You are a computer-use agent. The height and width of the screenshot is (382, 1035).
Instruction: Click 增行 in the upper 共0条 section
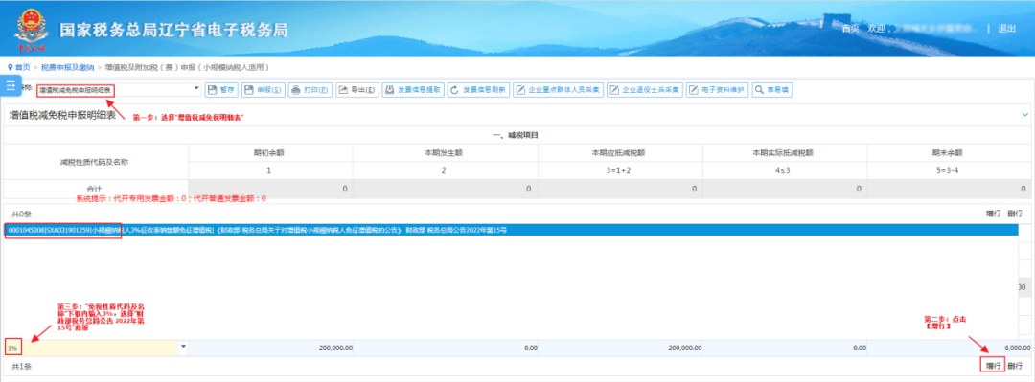click(x=994, y=213)
